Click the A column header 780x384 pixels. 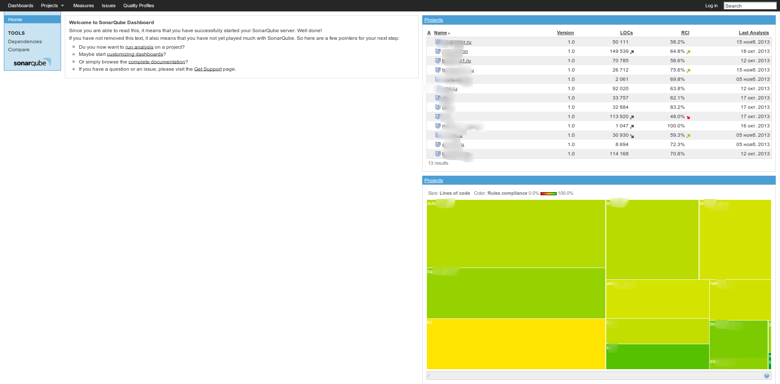point(429,33)
